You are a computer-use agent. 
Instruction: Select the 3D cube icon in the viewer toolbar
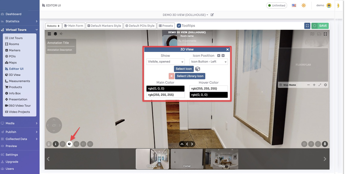tap(69, 144)
